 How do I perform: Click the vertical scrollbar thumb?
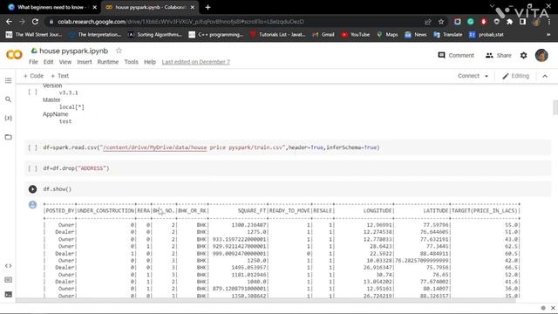(555, 107)
